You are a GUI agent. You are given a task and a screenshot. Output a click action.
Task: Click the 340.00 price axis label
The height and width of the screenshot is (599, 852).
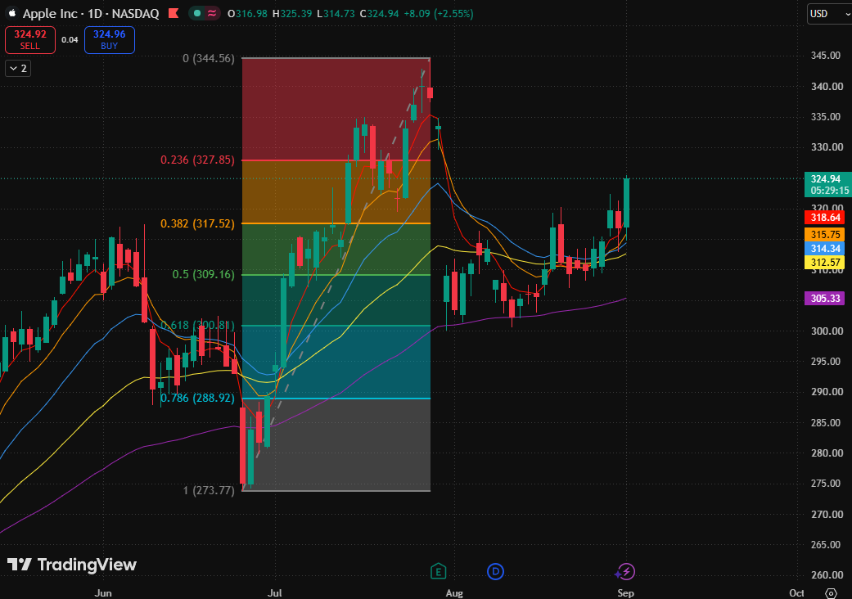[827, 87]
